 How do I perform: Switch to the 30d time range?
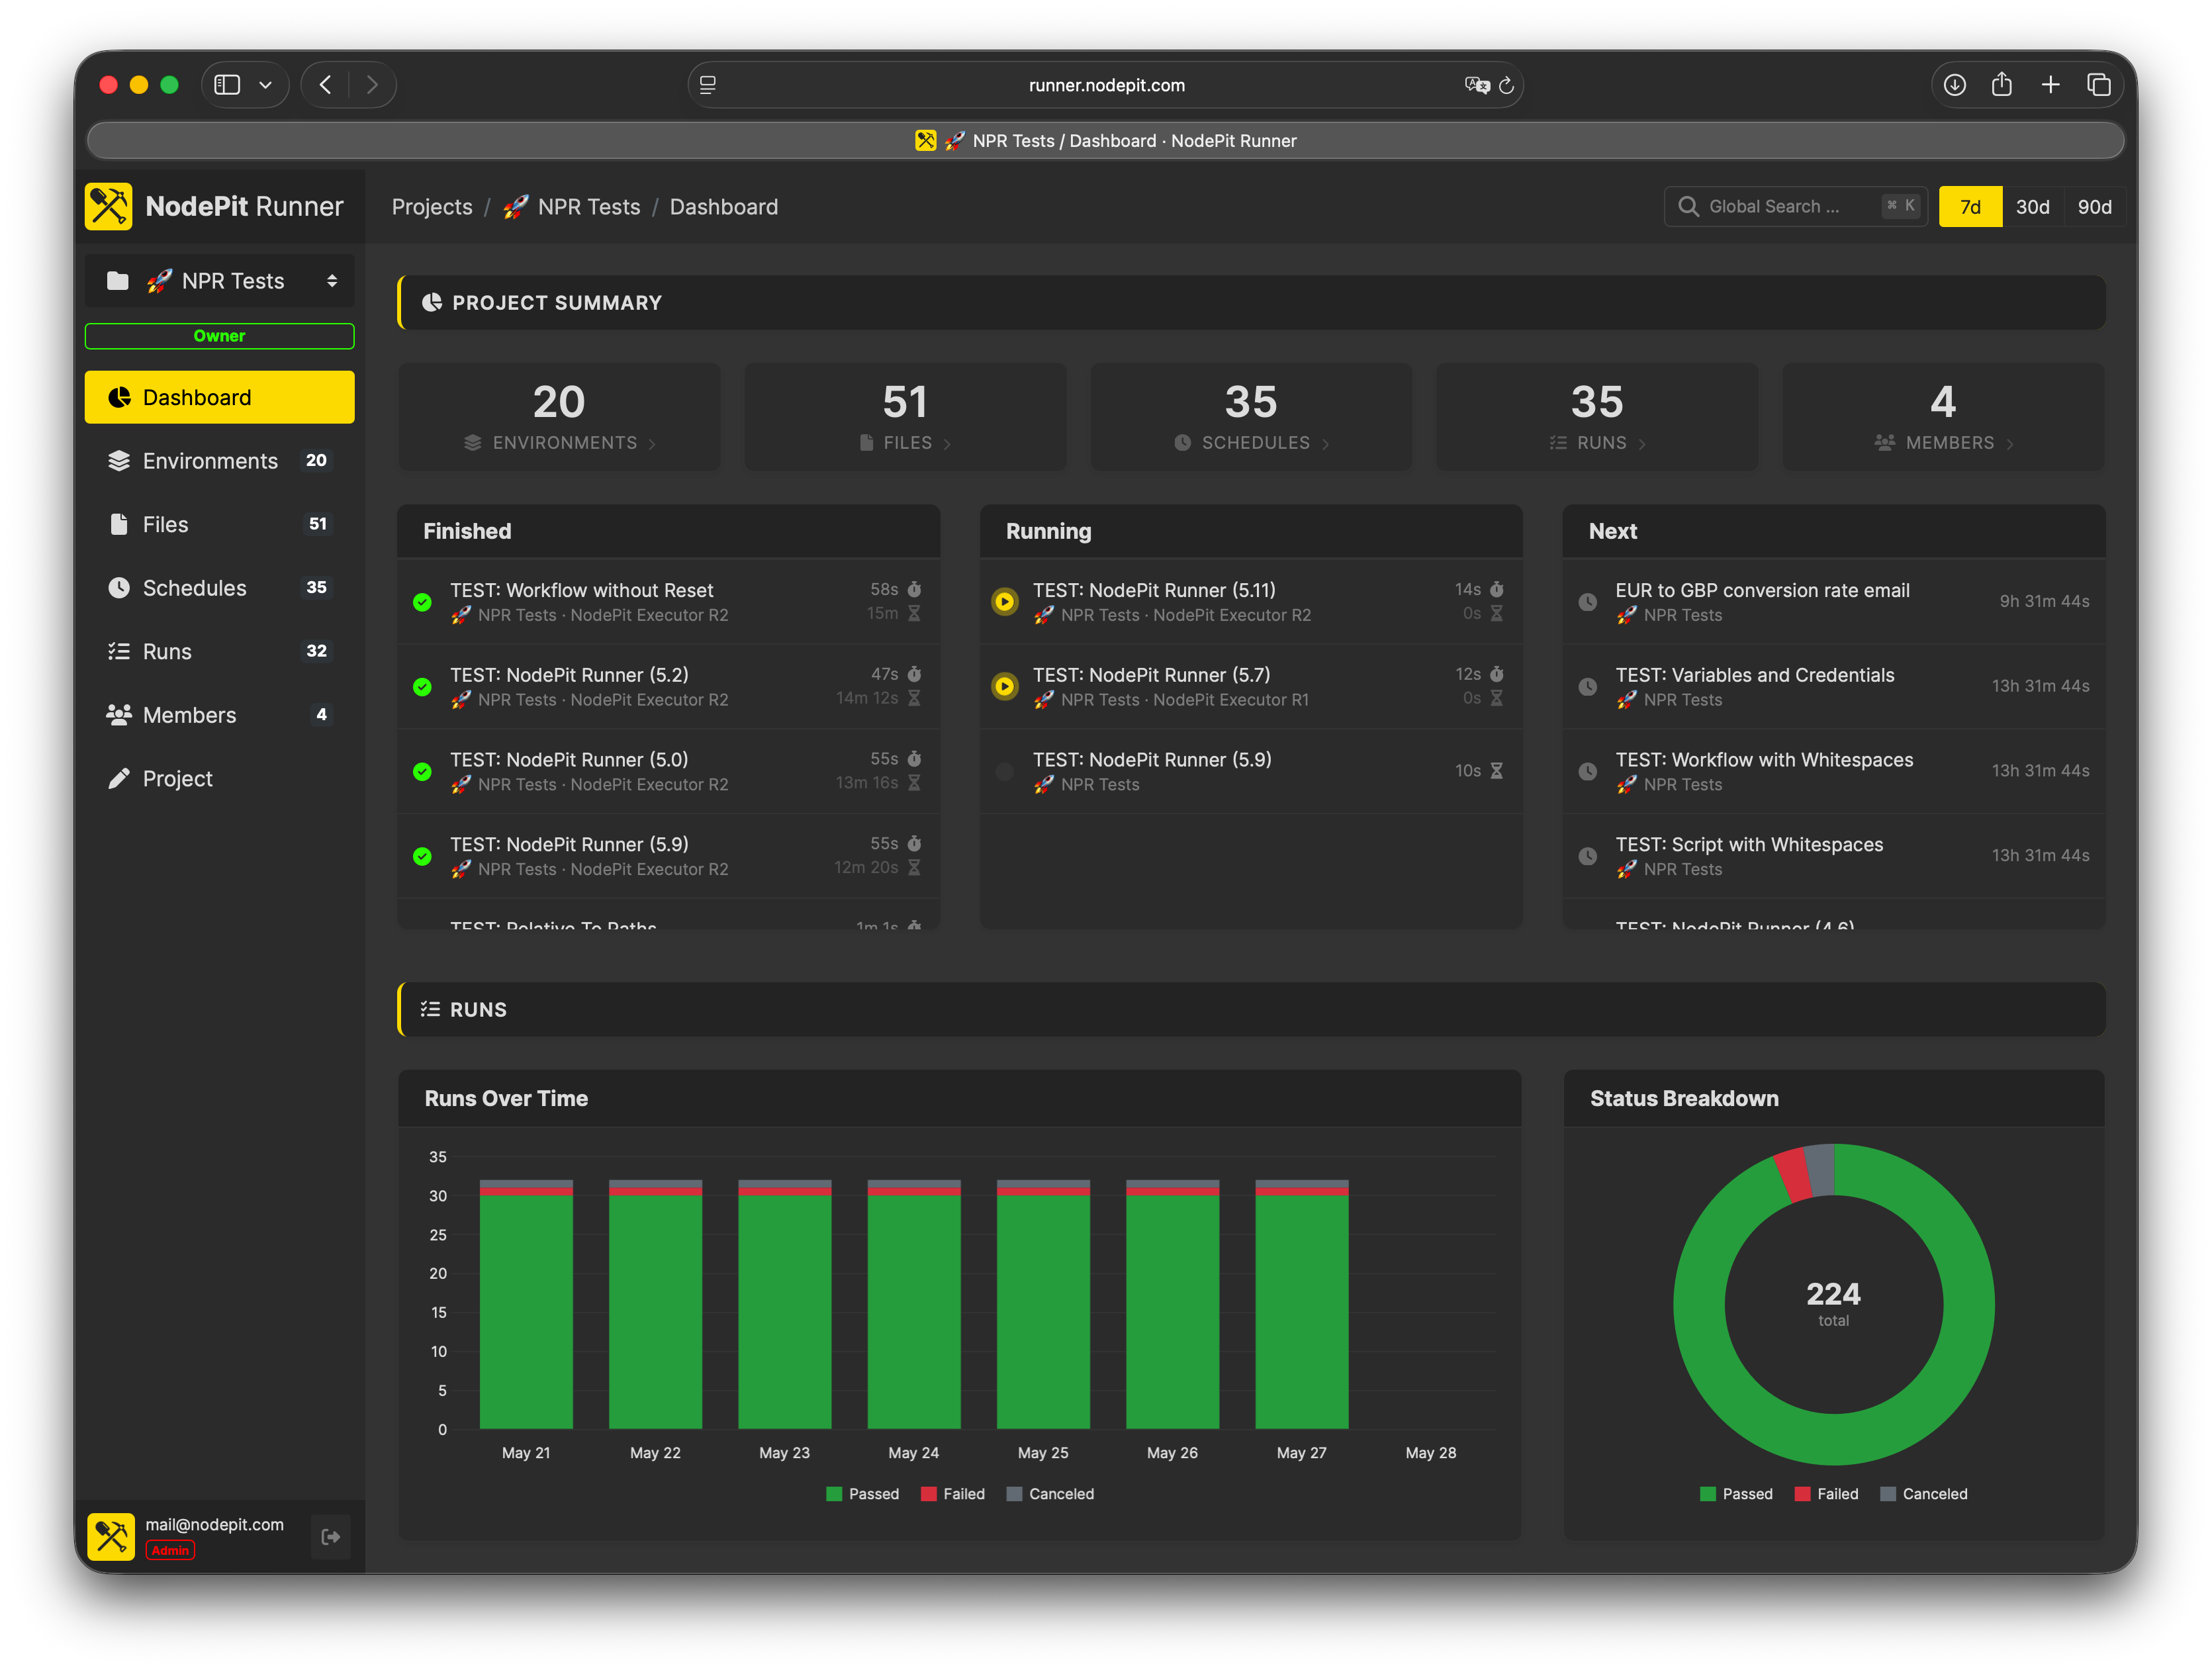(x=2032, y=207)
